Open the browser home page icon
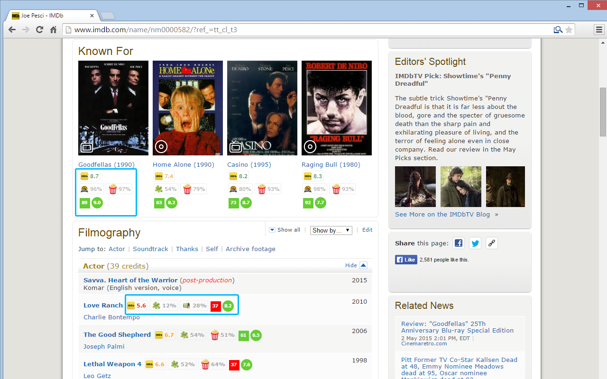 pyautogui.click(x=54, y=29)
